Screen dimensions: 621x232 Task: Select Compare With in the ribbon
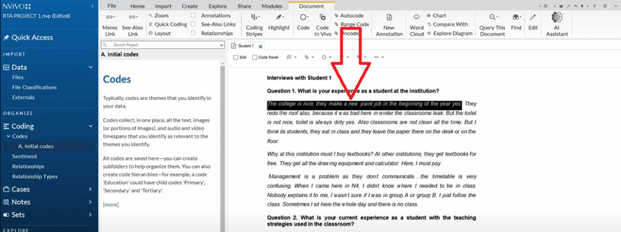point(447,25)
